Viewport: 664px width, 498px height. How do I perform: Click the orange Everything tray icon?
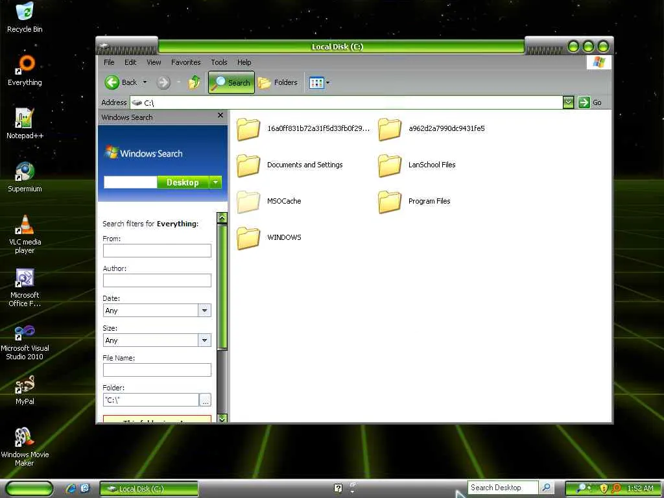point(616,488)
